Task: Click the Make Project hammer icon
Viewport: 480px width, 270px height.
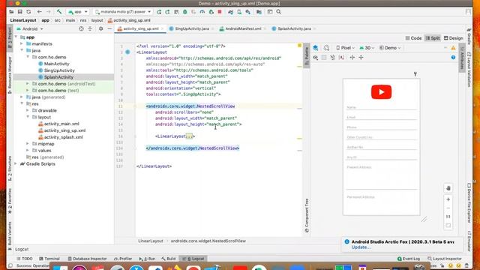Action: point(59,12)
